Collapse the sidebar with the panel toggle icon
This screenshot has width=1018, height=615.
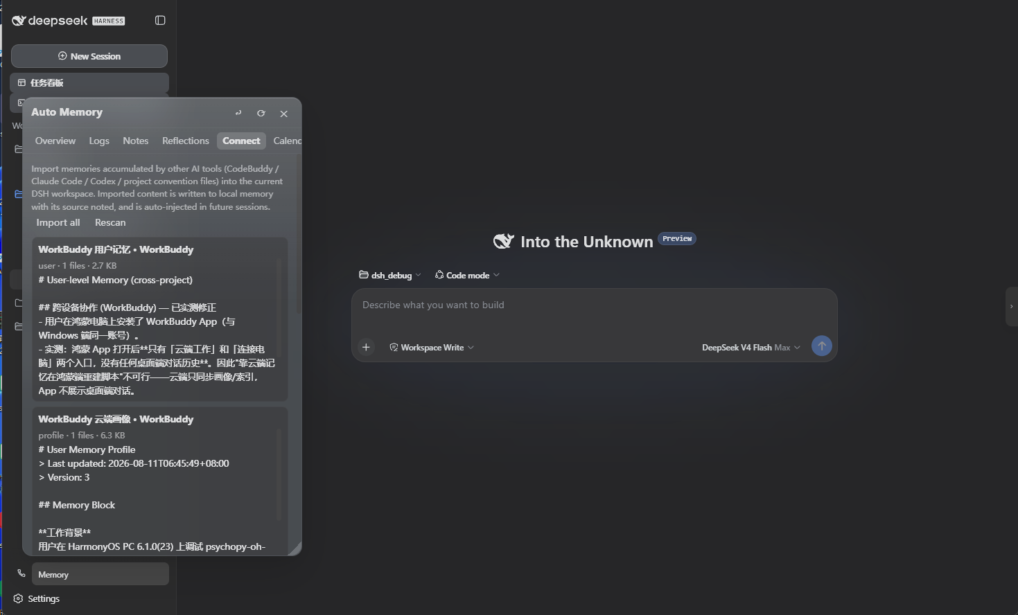160,20
